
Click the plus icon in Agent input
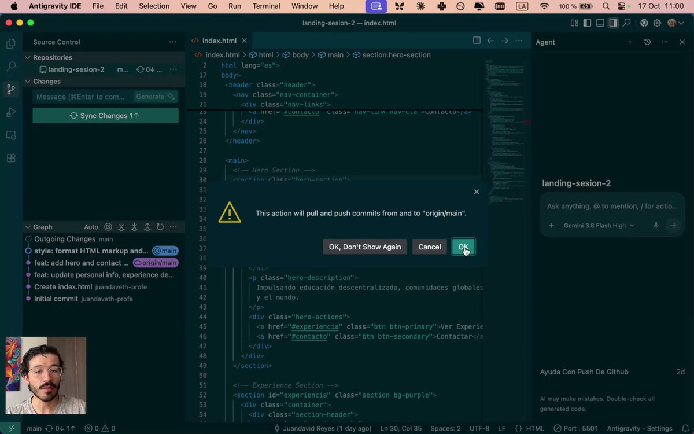click(551, 226)
